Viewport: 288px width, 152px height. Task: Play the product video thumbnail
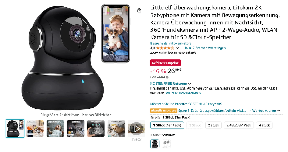136,129
